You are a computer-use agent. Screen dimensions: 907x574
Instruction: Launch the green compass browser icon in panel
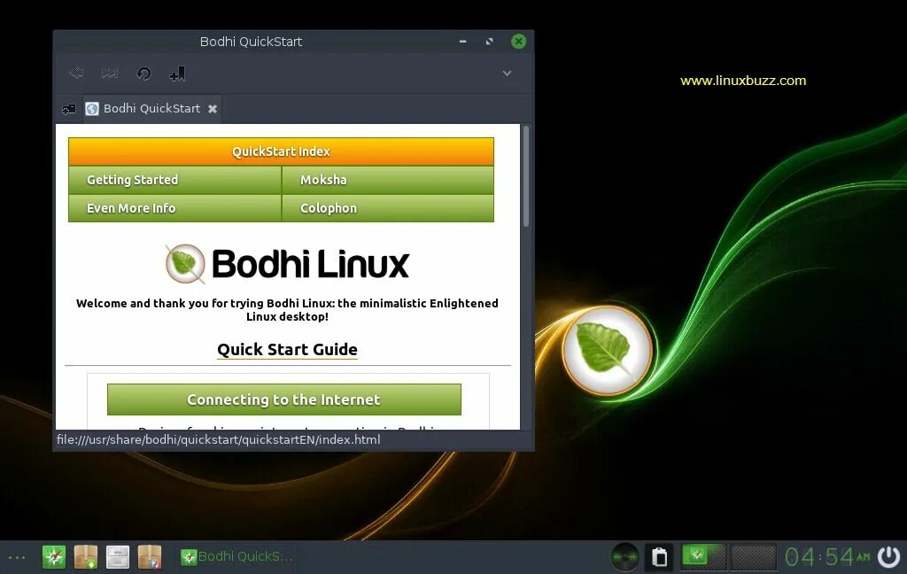point(54,557)
